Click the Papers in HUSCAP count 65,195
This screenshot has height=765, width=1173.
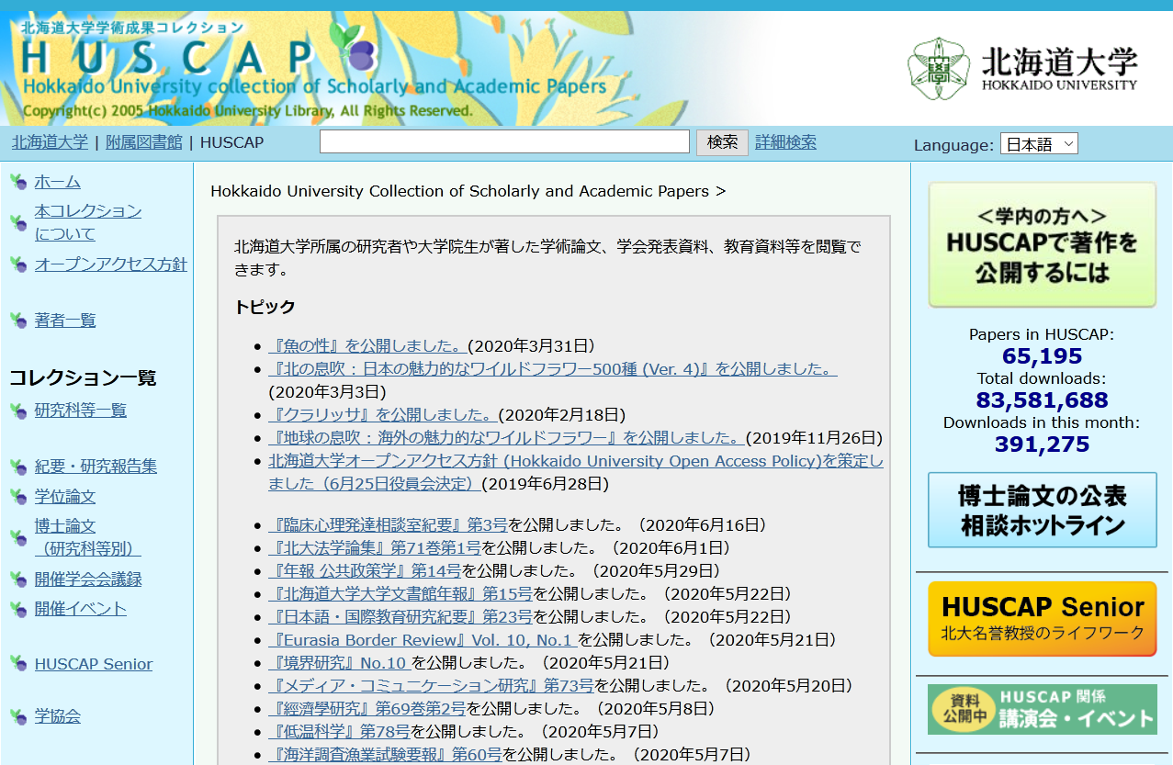1042,356
